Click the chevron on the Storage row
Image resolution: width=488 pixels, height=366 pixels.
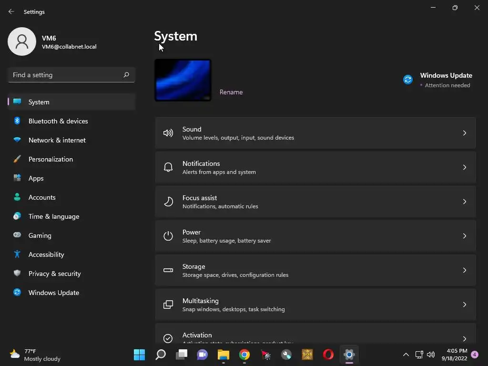coord(464,270)
